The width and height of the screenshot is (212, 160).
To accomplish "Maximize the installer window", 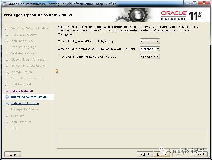I will point(194,3).
